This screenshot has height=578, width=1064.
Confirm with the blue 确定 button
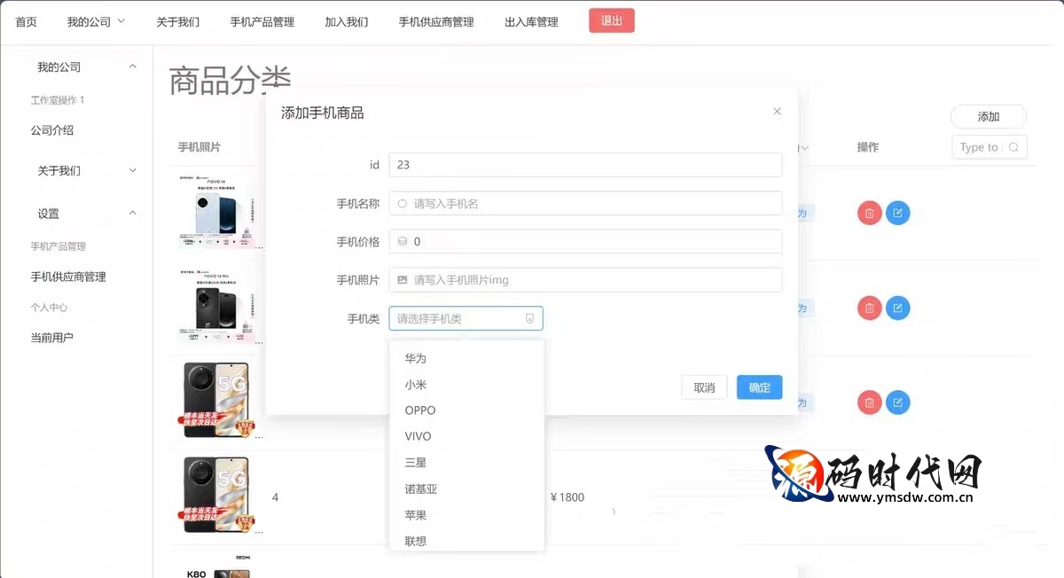tap(760, 387)
